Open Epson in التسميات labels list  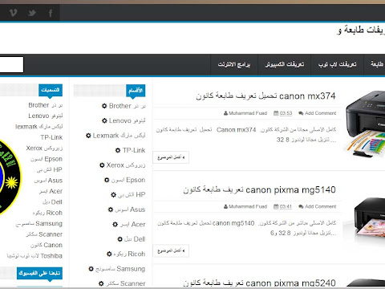click(47, 159)
